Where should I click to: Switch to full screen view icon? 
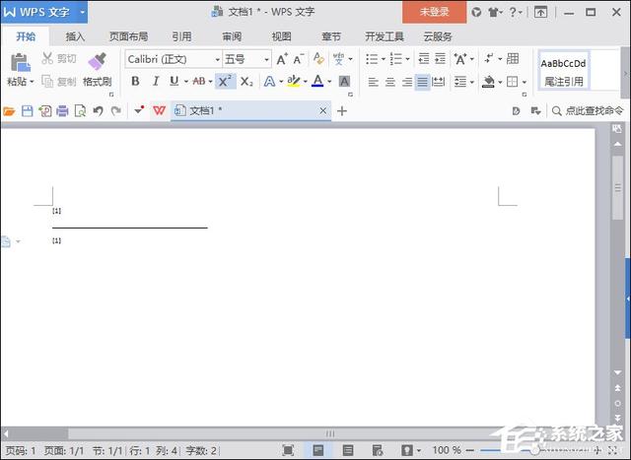pyautogui.click(x=288, y=450)
